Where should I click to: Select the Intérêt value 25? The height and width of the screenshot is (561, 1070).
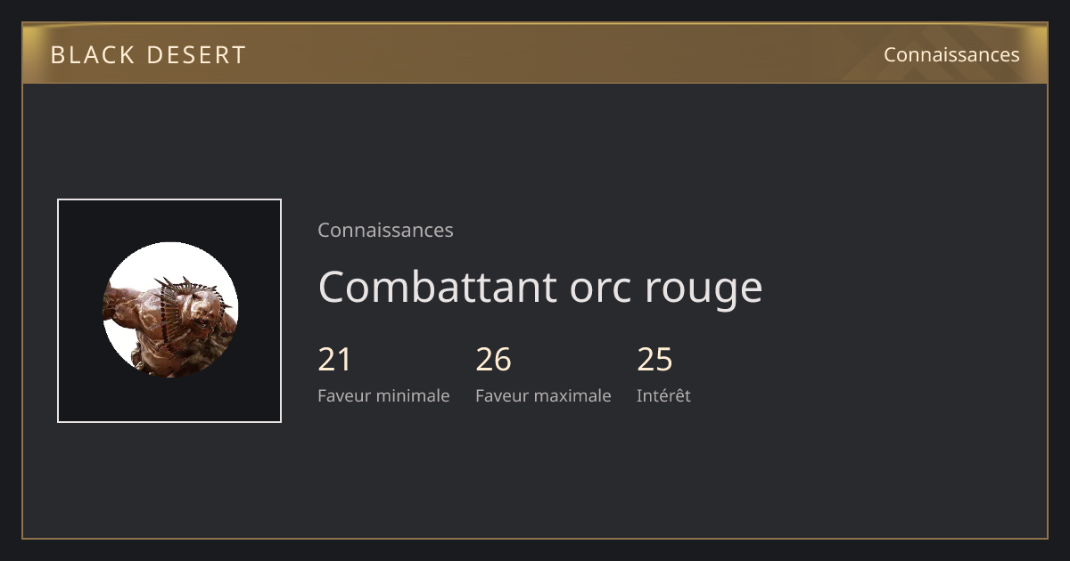[654, 360]
